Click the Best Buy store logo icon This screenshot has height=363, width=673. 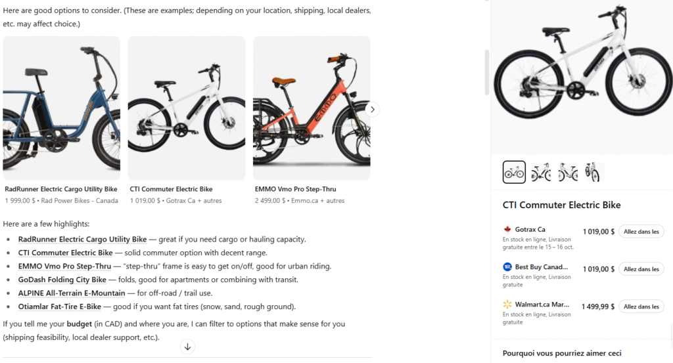(507, 267)
